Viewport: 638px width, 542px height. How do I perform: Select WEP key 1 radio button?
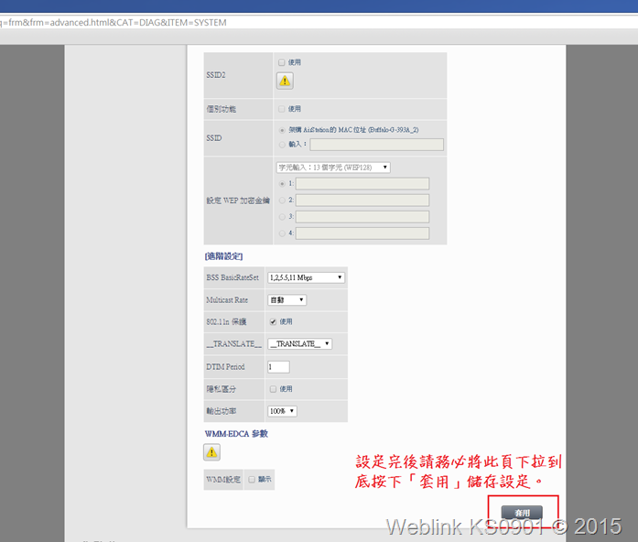coord(282,184)
